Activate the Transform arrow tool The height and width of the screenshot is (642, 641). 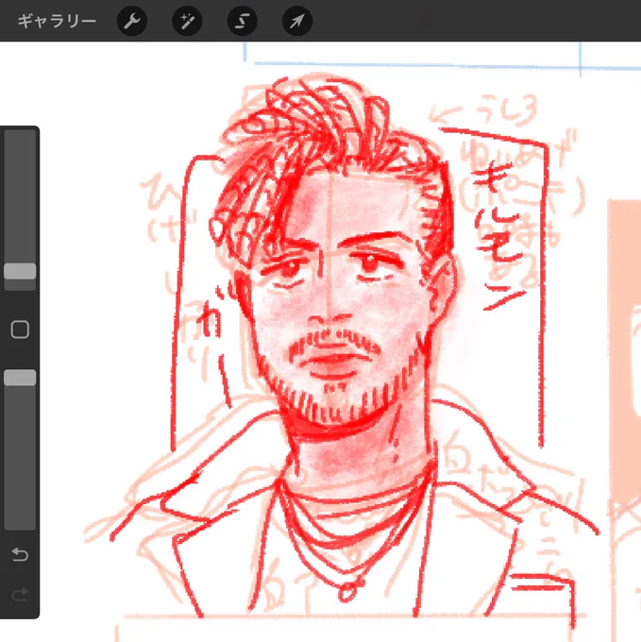pos(297,21)
